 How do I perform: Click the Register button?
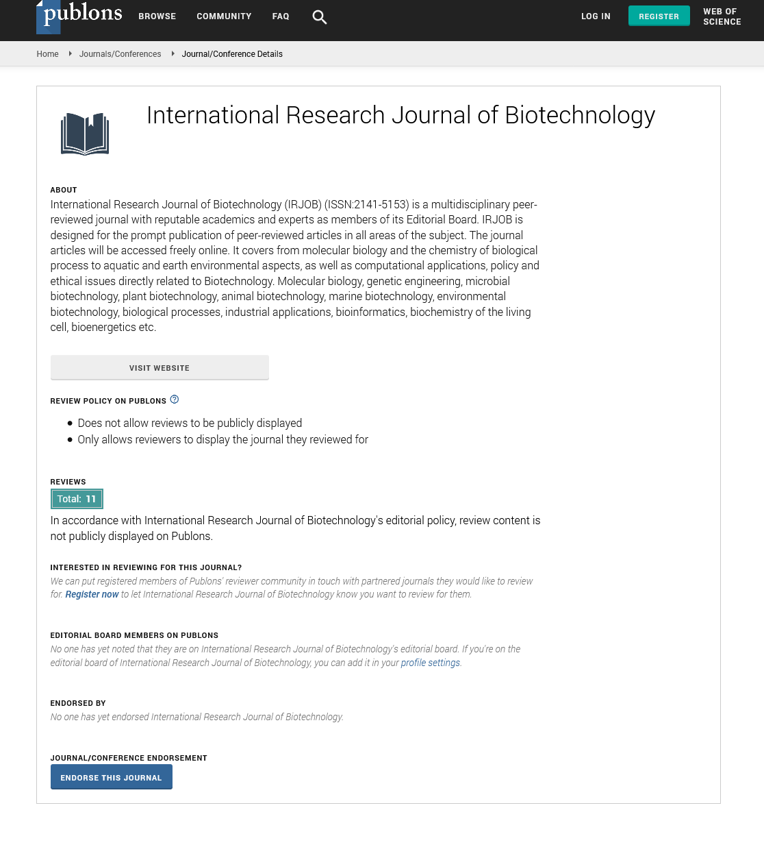pos(659,16)
